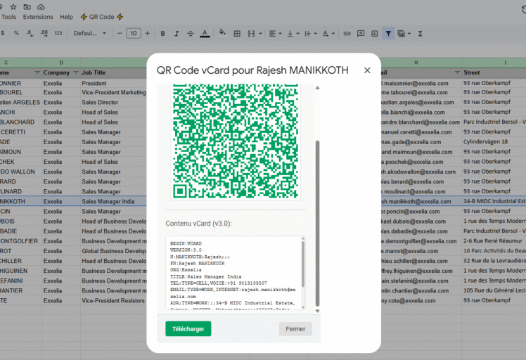Select 'Sales Director' cell
The width and height of the screenshot is (526, 360).
(x=114, y=103)
